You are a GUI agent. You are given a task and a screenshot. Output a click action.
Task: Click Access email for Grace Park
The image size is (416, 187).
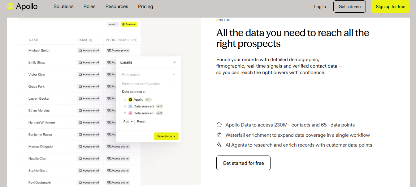pos(89,87)
